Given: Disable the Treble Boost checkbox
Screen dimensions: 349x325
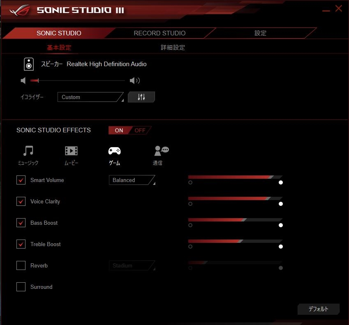Looking at the screenshot, I should point(21,244).
